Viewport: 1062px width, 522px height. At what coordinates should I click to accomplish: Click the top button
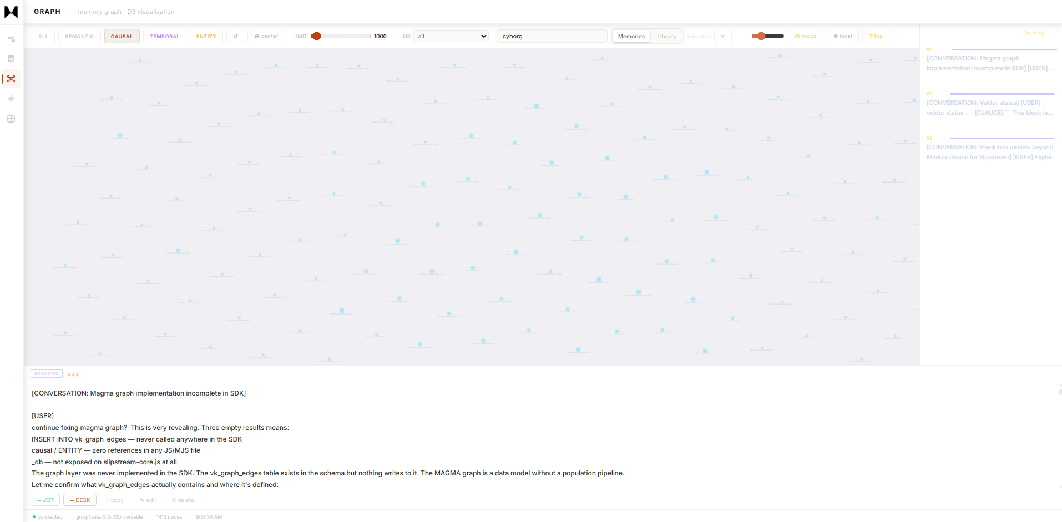pyautogui.click(x=876, y=36)
